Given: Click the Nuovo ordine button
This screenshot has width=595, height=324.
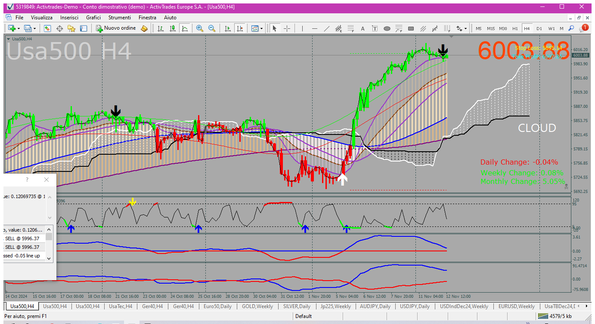Looking at the screenshot, I should point(116,28).
